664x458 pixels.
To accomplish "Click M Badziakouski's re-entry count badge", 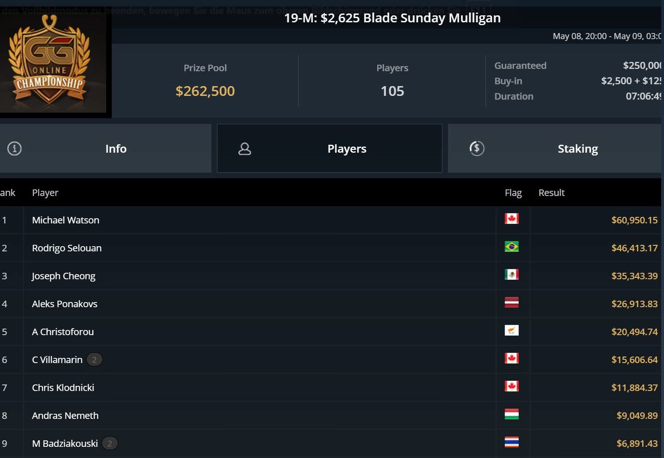I will (109, 444).
